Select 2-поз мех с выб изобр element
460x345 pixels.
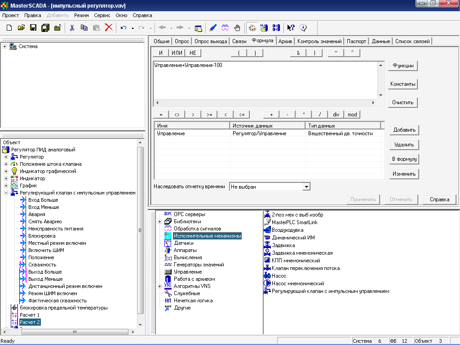click(297, 215)
